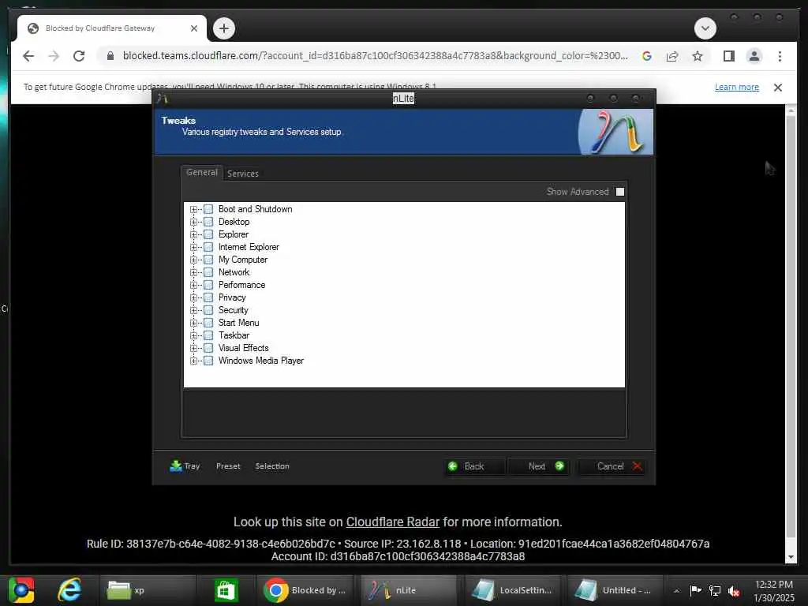Expand the Explorer tree node
The height and width of the screenshot is (606, 808).
(193, 234)
